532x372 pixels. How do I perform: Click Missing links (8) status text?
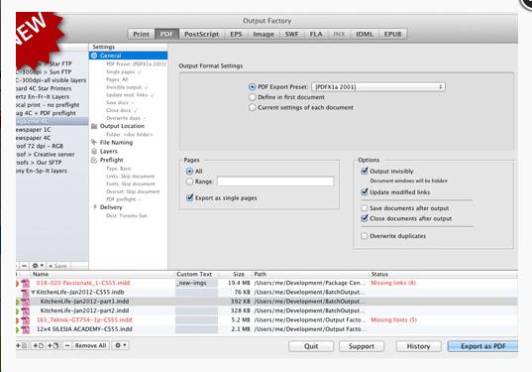tap(393, 283)
